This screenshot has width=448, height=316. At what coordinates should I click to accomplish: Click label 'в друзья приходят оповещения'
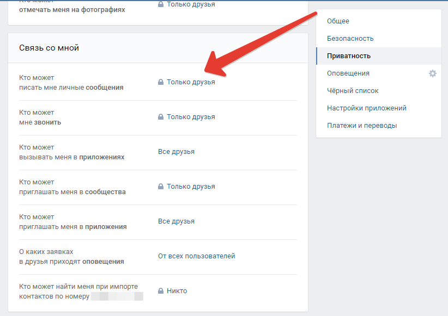tap(71, 262)
